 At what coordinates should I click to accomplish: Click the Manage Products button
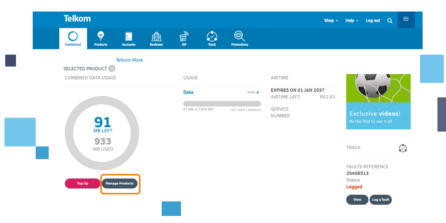(120, 183)
